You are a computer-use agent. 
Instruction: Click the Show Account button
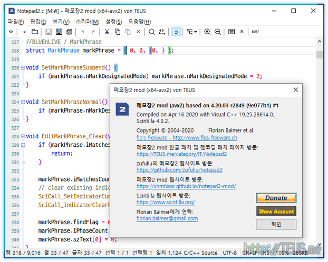coord(276,211)
